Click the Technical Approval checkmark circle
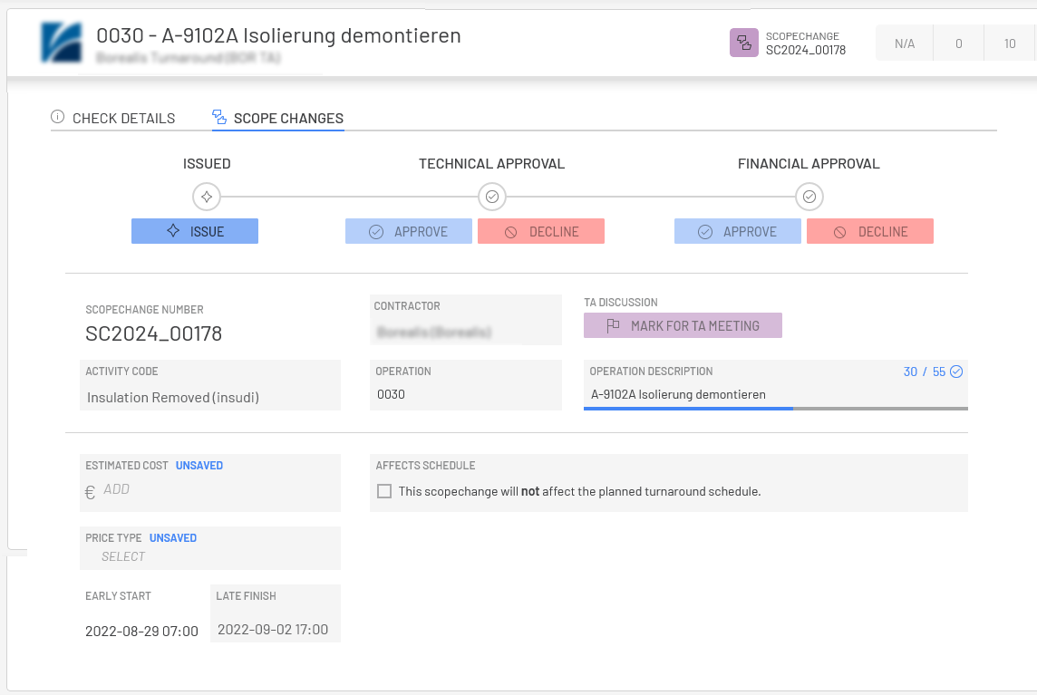The height and width of the screenshot is (695, 1037). click(x=492, y=197)
